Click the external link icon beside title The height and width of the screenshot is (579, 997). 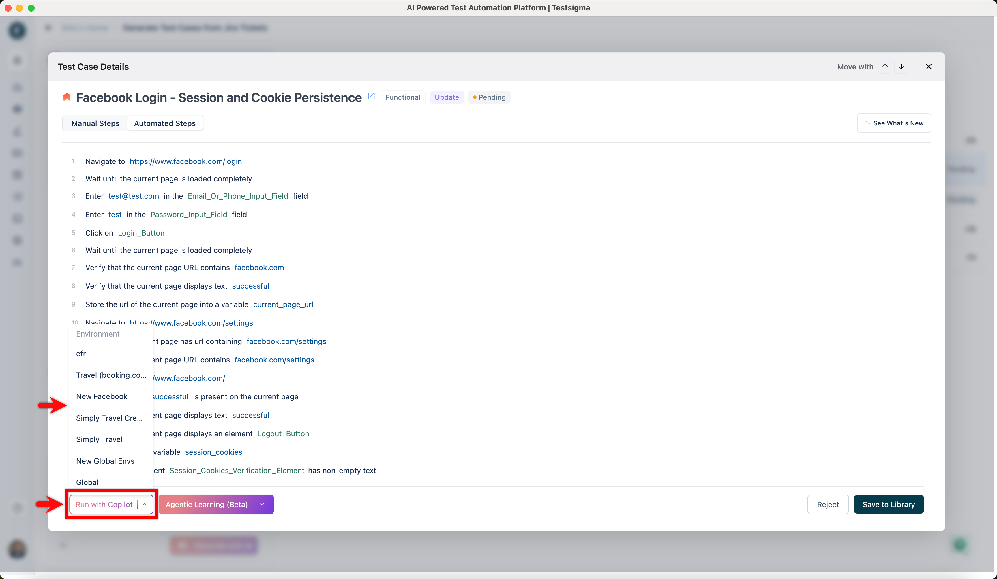tap(371, 96)
